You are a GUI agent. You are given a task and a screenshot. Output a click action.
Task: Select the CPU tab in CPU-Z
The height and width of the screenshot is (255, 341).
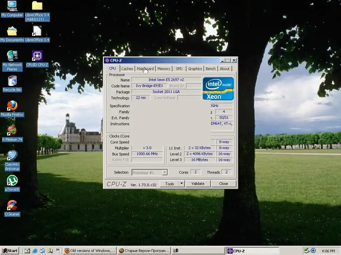[113, 68]
